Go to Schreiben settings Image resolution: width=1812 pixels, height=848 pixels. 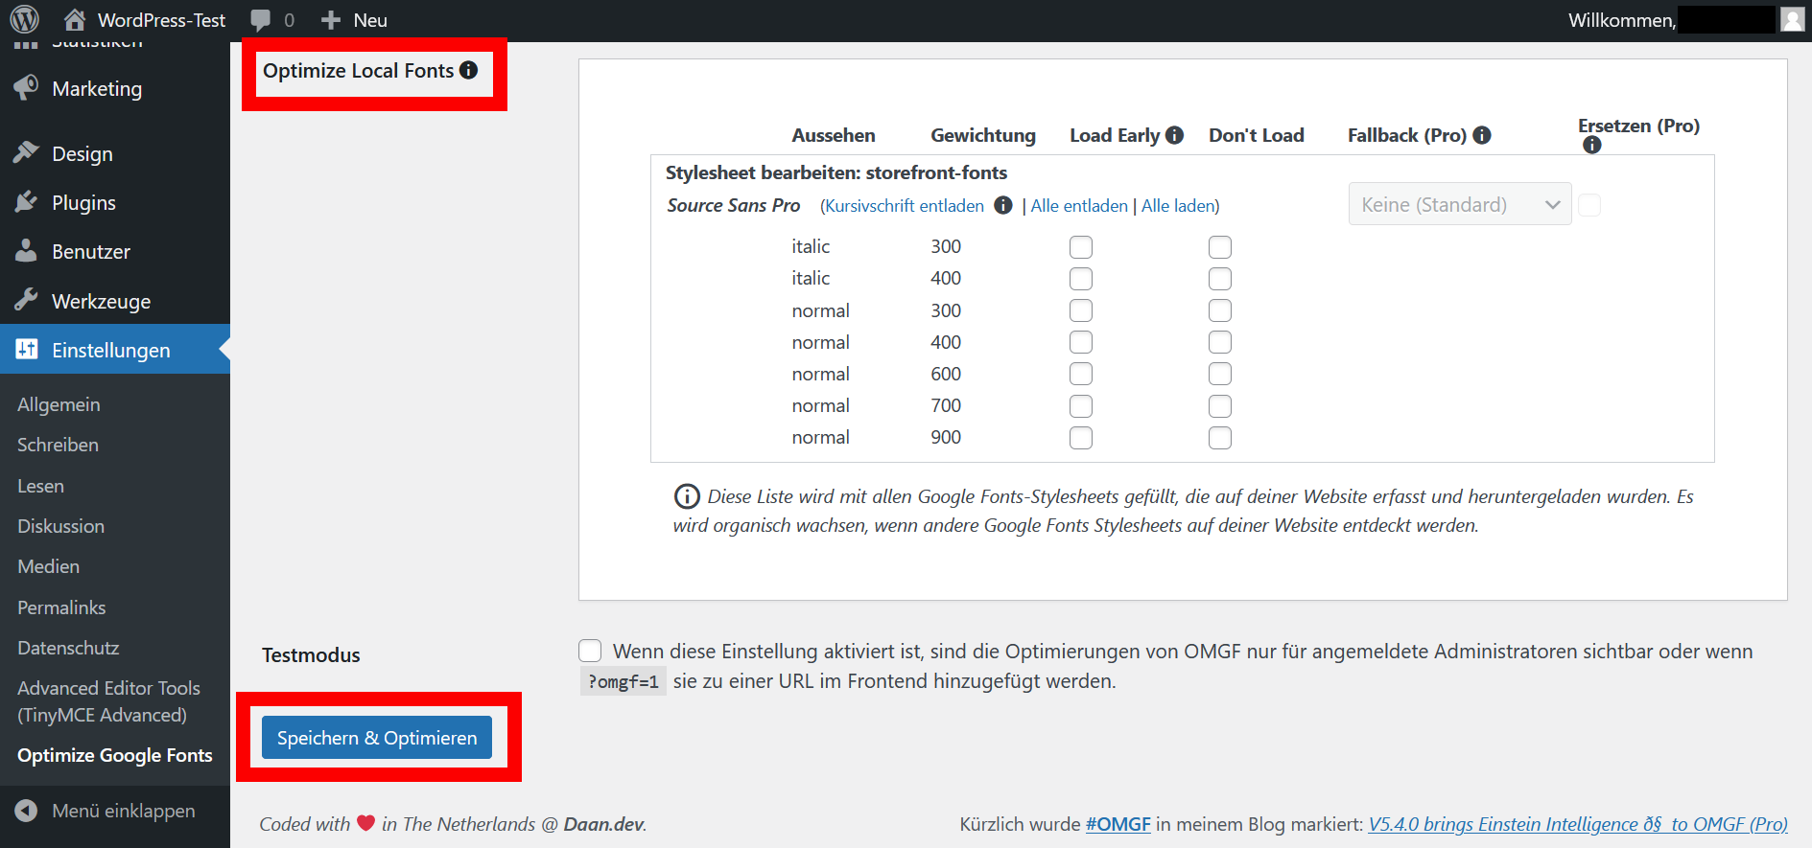point(58,445)
